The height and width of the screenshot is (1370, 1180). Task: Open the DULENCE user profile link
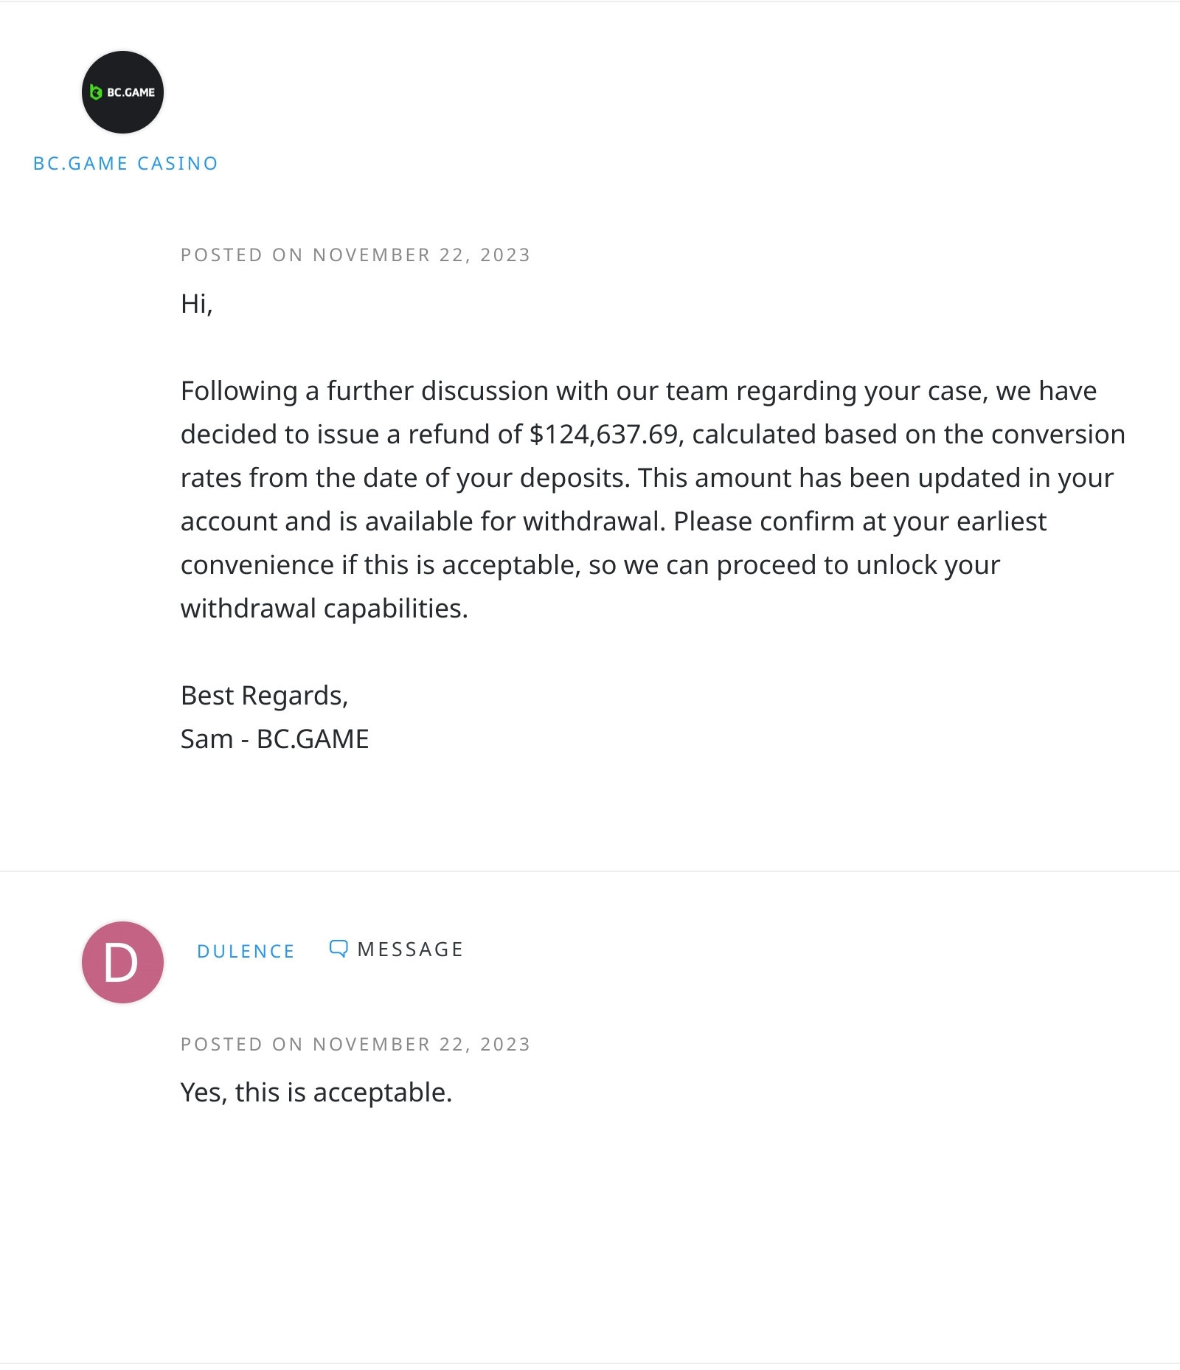246,951
